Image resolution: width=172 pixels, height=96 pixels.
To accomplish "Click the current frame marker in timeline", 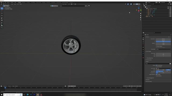I will 5,88.
